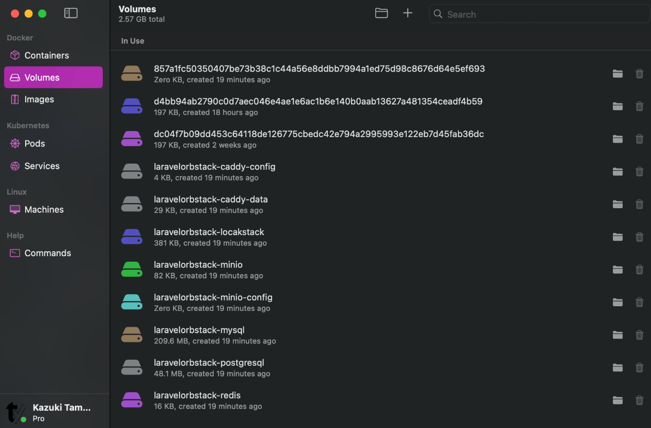Screen dimensions: 651x428
Task: Delete volume d4bb94ab… with trash icon
Action: pyautogui.click(x=639, y=106)
